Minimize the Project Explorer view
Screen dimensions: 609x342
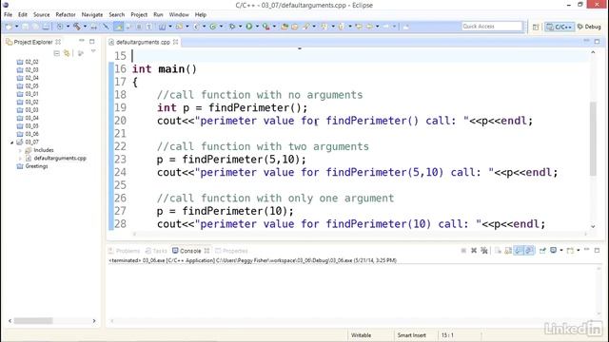pyautogui.click(x=82, y=41)
